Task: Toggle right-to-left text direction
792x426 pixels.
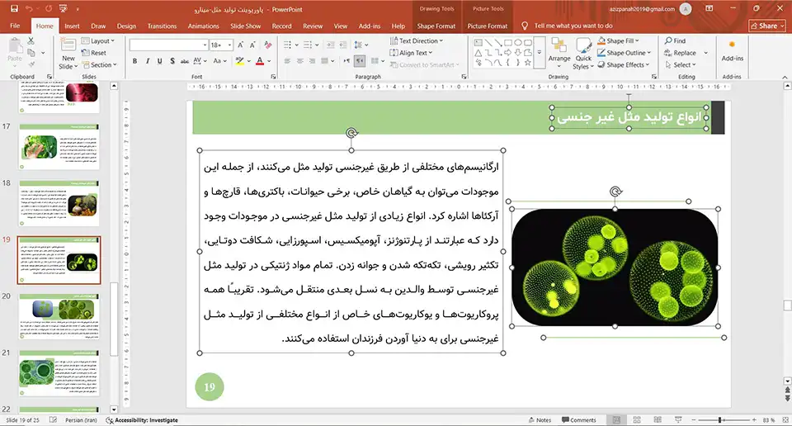Action: tap(360, 60)
